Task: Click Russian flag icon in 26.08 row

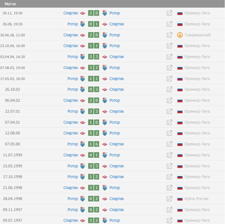Action: coord(180,24)
